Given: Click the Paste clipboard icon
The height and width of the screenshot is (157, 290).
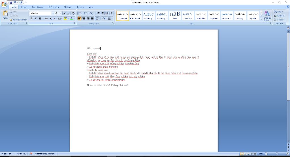Looking at the screenshot, I should (5, 14).
